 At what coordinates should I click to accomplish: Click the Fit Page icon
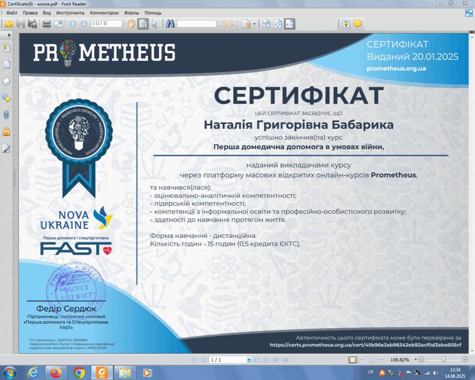(278, 24)
